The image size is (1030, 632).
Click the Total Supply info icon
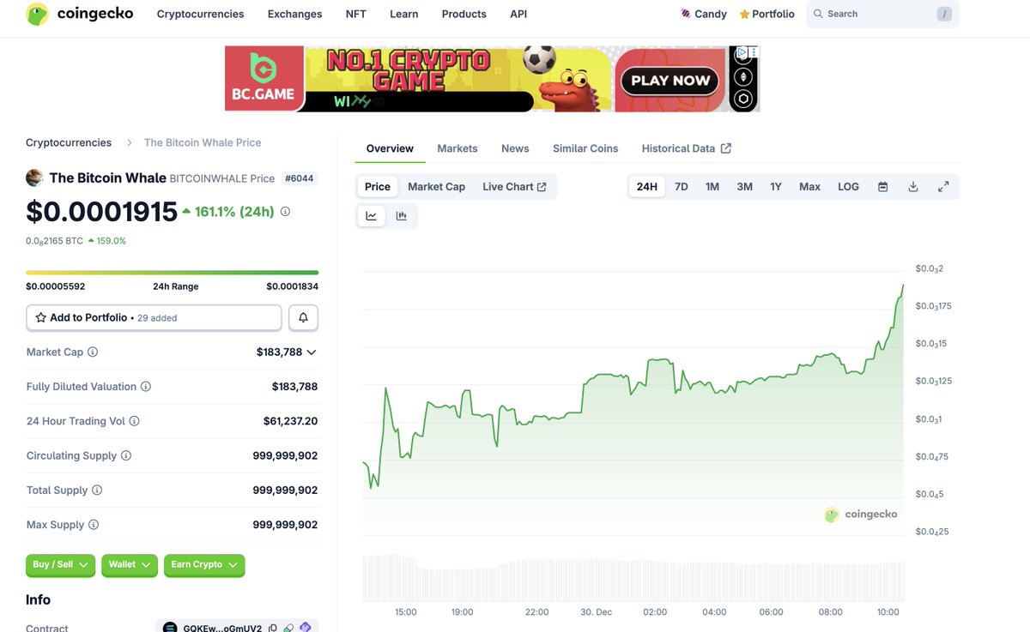pyautogui.click(x=97, y=491)
